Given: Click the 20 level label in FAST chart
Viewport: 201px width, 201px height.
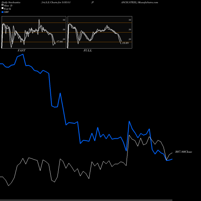Looking at the screenshot, I should [64, 39].
